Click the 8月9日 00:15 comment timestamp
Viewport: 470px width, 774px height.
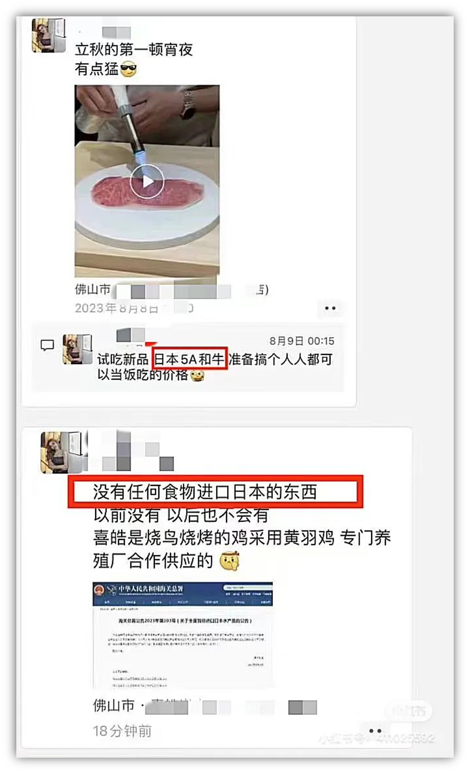tap(301, 341)
